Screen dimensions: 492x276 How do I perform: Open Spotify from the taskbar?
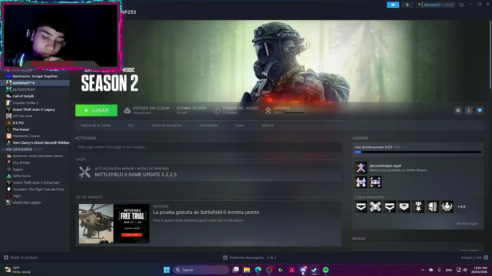(326, 270)
